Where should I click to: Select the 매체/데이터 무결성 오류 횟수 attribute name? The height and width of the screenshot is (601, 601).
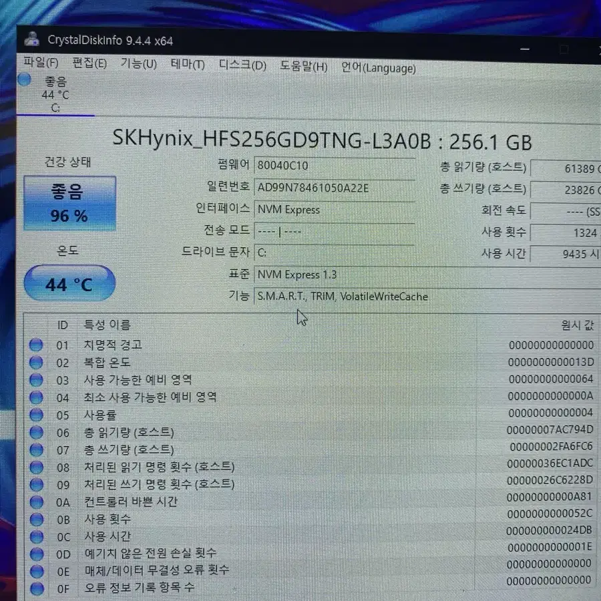point(157,570)
